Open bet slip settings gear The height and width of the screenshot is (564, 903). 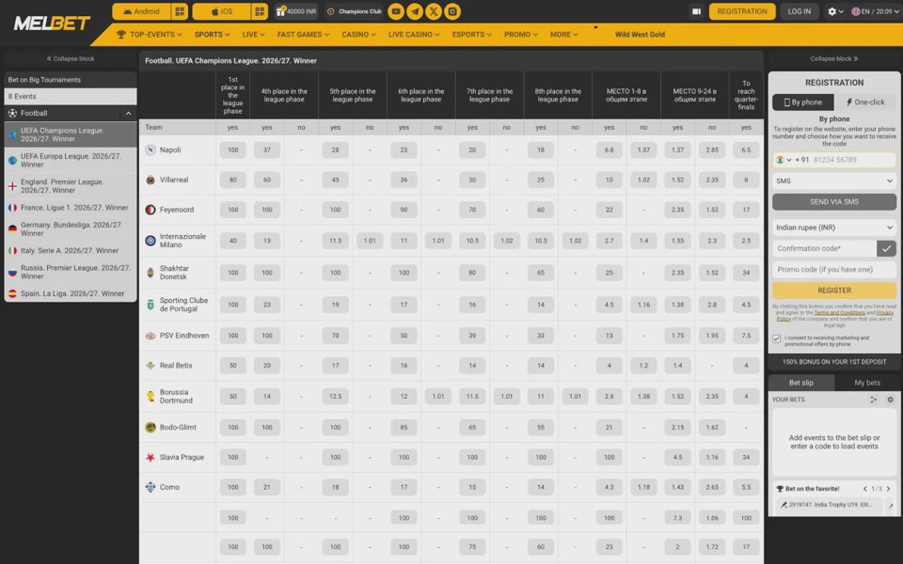(890, 399)
